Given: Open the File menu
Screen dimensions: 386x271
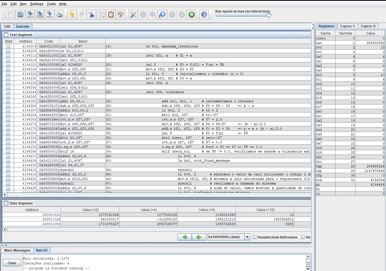Looking at the screenshot, I should click(x=4, y=4).
